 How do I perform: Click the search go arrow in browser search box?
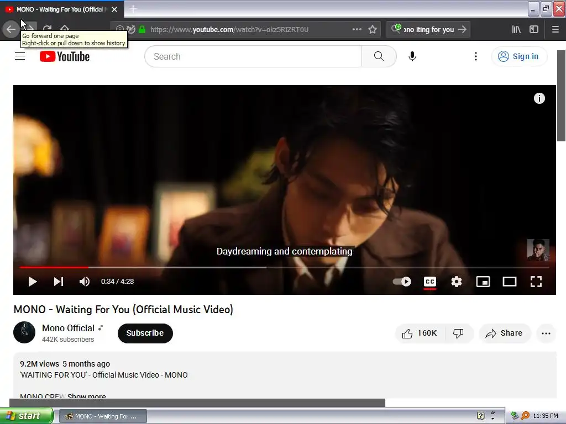click(462, 29)
